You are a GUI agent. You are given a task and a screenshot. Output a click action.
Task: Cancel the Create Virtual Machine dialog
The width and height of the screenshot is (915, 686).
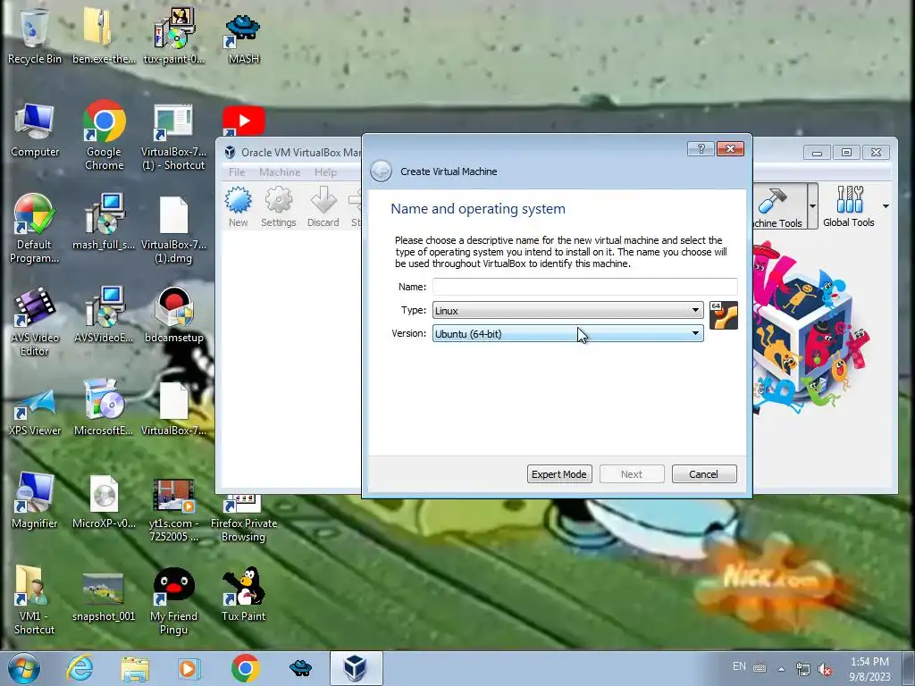tap(704, 474)
